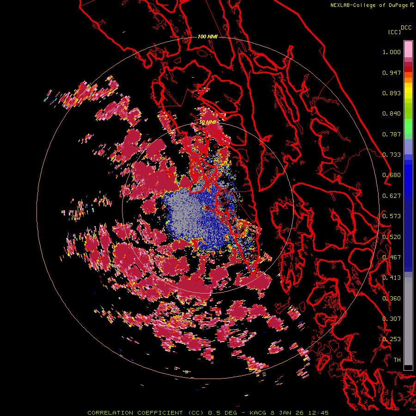Click the 0.947 scale value
This screenshot has height=416, width=416.
392,73
